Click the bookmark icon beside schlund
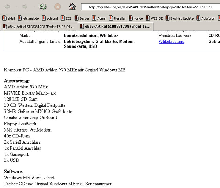The width and height of the screenshot is (220, 188). (x=44, y=18)
